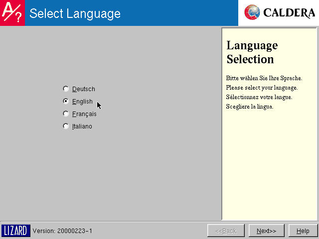This screenshot has height=239, width=319.
Task: Click the 'Scegliere la lingua' help text
Action: click(250, 107)
